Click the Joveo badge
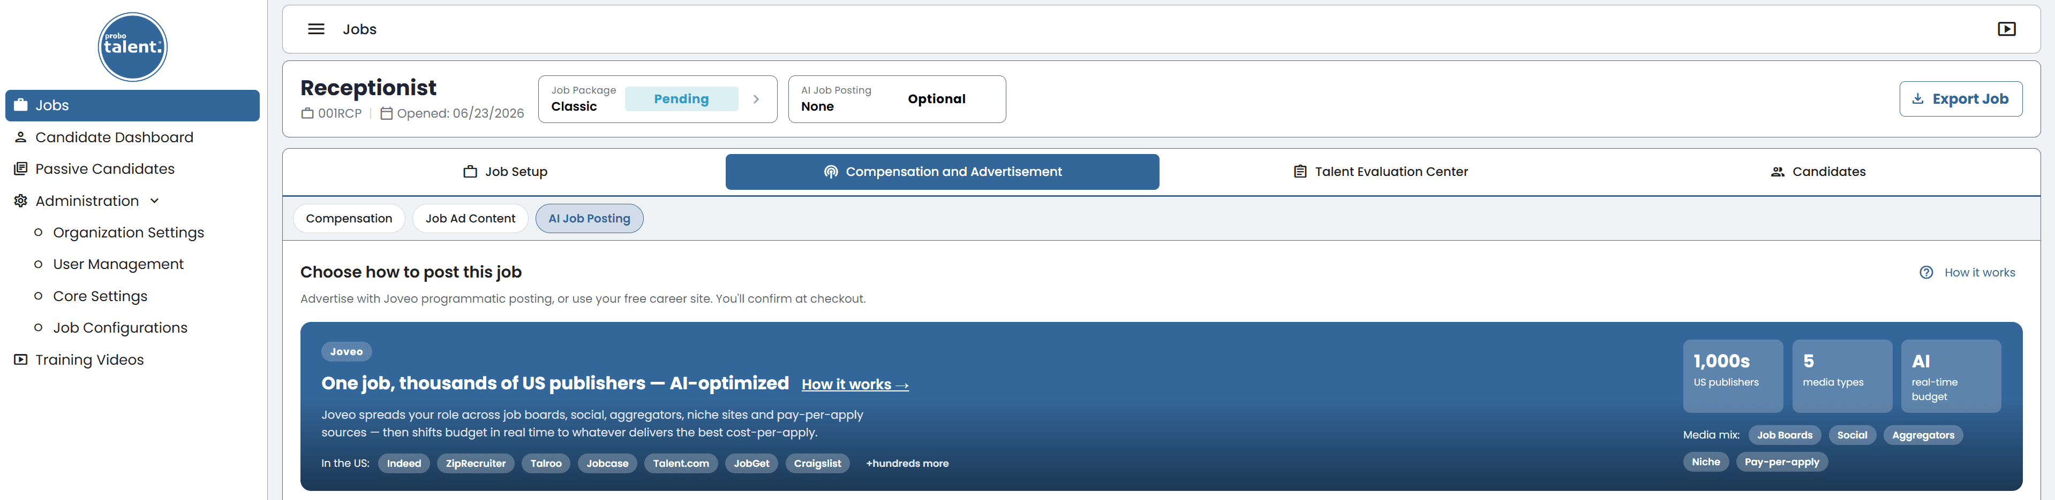Image resolution: width=2055 pixels, height=500 pixels. 346,351
